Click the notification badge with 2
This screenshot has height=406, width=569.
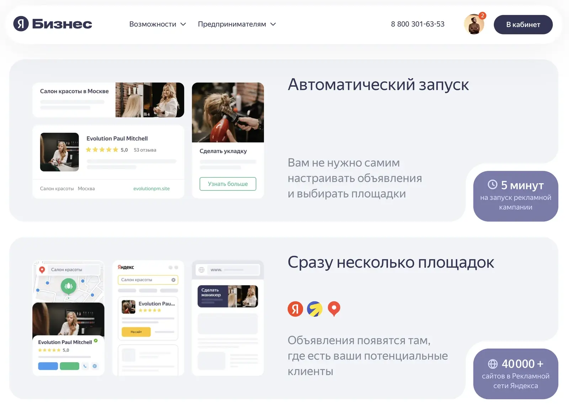[x=482, y=16]
